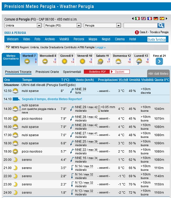Click the moon icon in the 24.00 row

[x=15, y=192]
